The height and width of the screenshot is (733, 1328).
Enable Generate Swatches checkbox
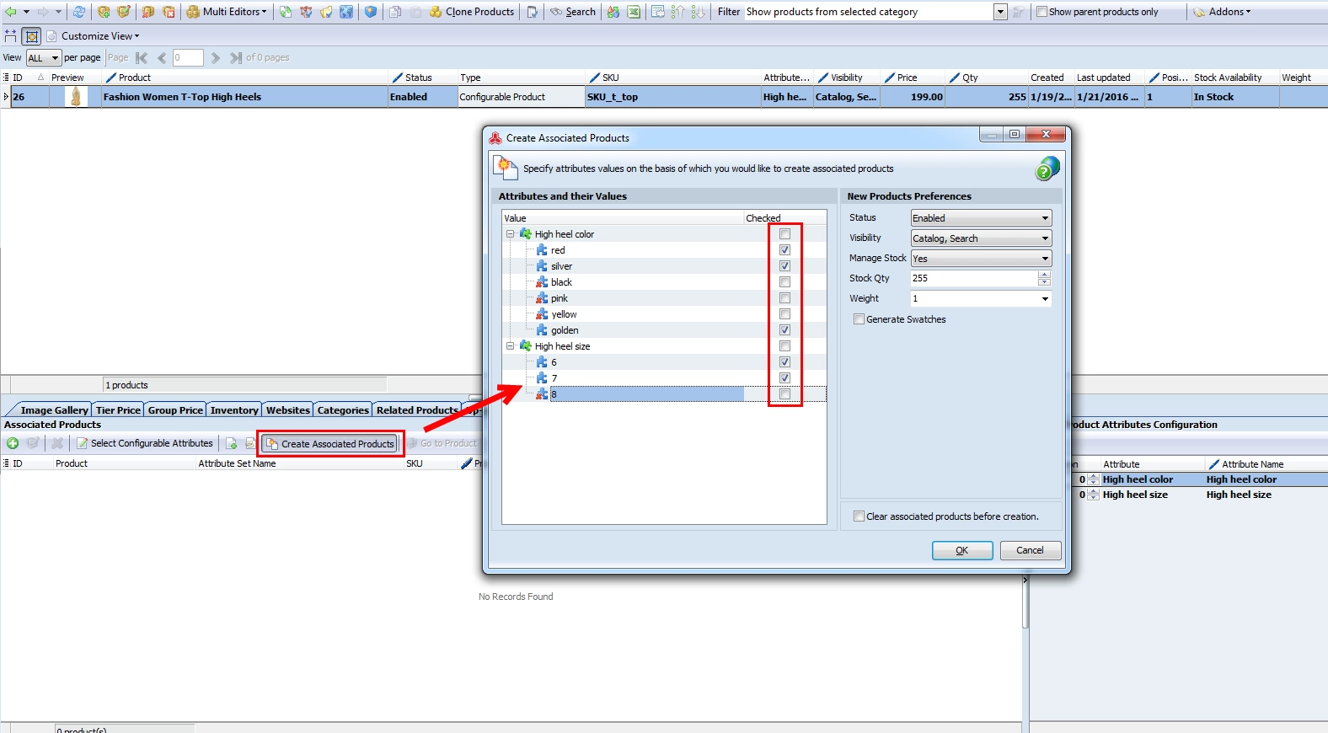[x=859, y=319]
